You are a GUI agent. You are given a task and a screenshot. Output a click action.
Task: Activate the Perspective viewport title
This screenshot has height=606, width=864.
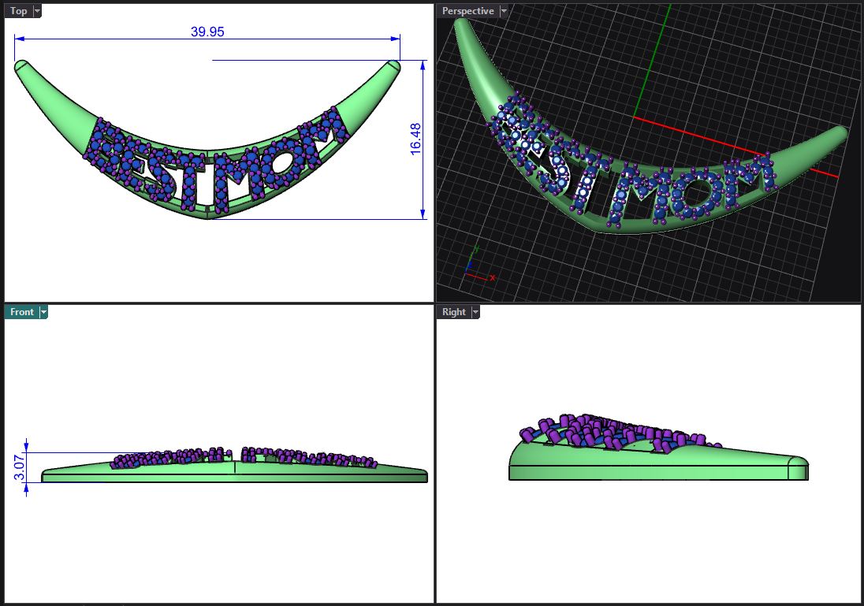[467, 11]
